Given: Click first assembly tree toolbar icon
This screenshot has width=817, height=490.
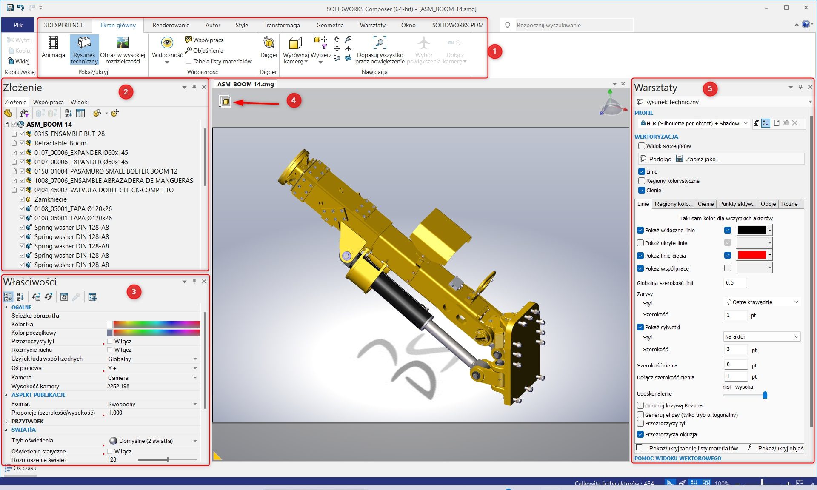Looking at the screenshot, I should pos(8,113).
